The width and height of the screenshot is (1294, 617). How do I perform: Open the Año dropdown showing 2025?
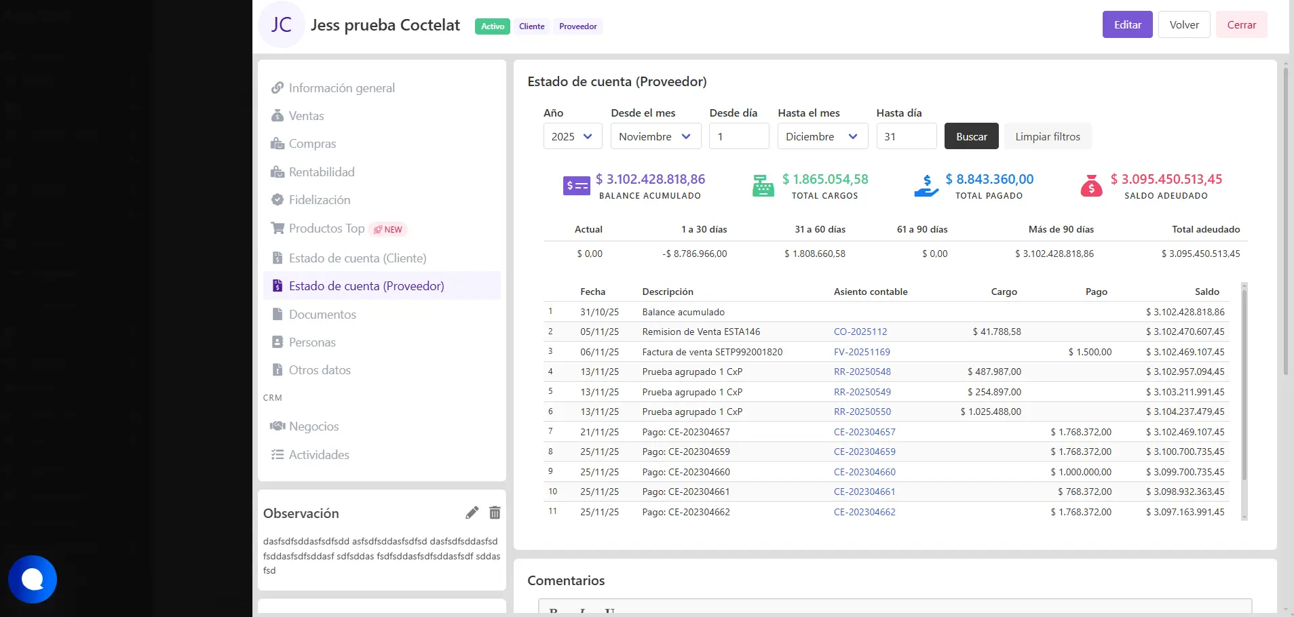(572, 136)
